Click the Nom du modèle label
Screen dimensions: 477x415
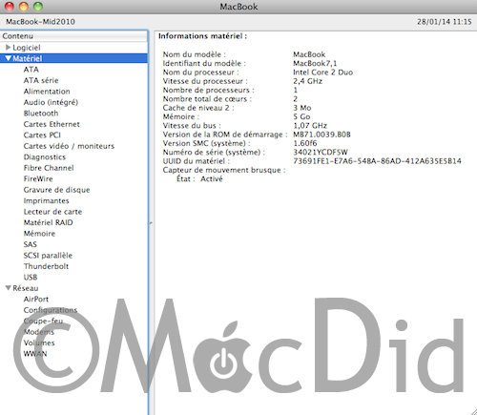coord(195,54)
